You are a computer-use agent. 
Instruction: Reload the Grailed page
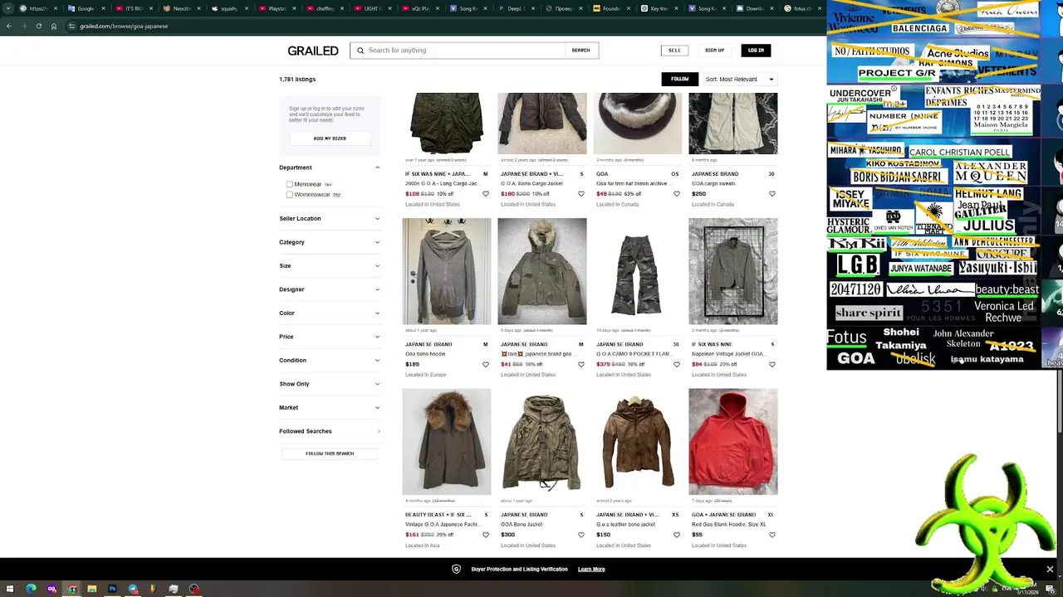(38, 26)
